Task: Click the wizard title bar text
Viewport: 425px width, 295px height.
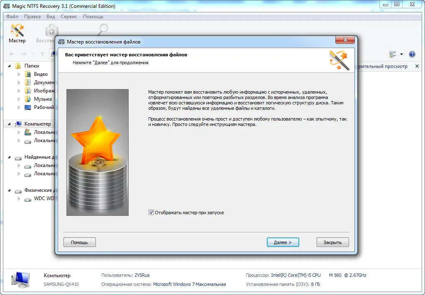Action: tap(103, 42)
